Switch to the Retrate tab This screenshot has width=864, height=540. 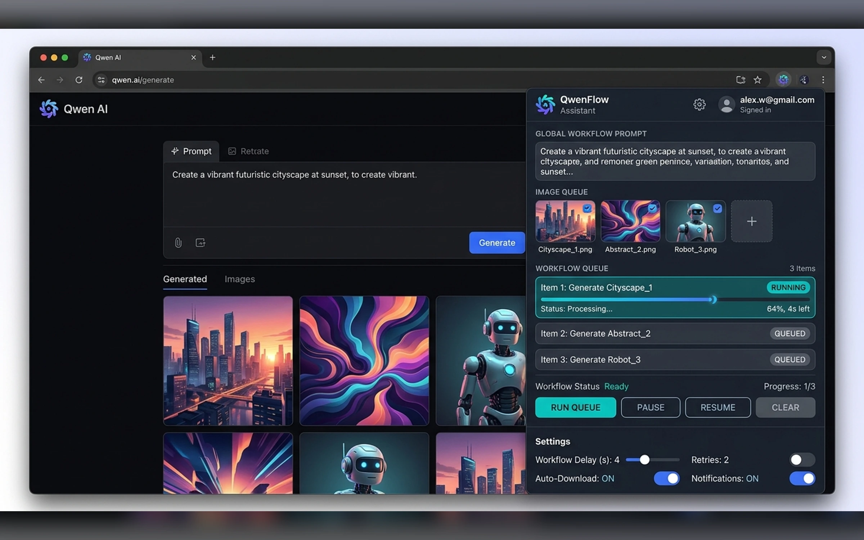(248, 151)
